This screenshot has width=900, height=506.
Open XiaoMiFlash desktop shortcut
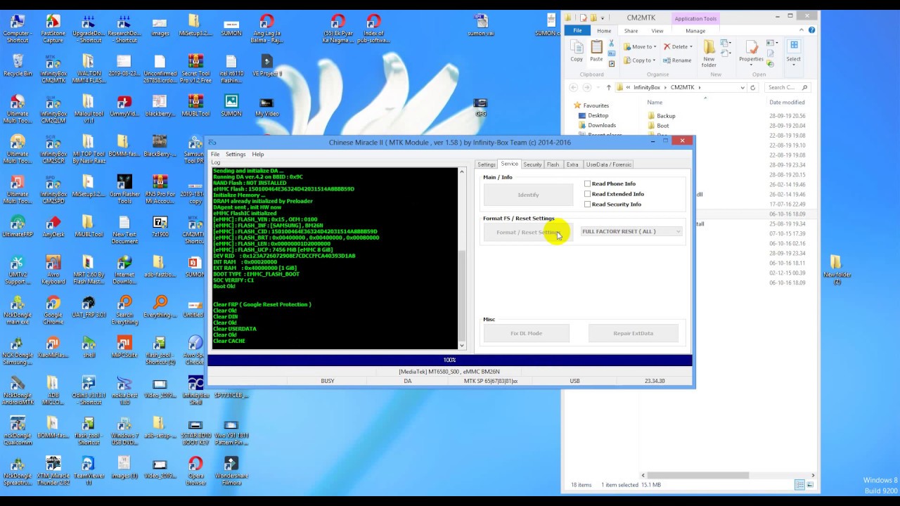click(x=53, y=346)
